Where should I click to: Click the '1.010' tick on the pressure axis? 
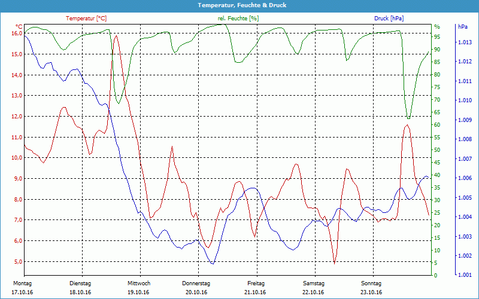coord(465,100)
